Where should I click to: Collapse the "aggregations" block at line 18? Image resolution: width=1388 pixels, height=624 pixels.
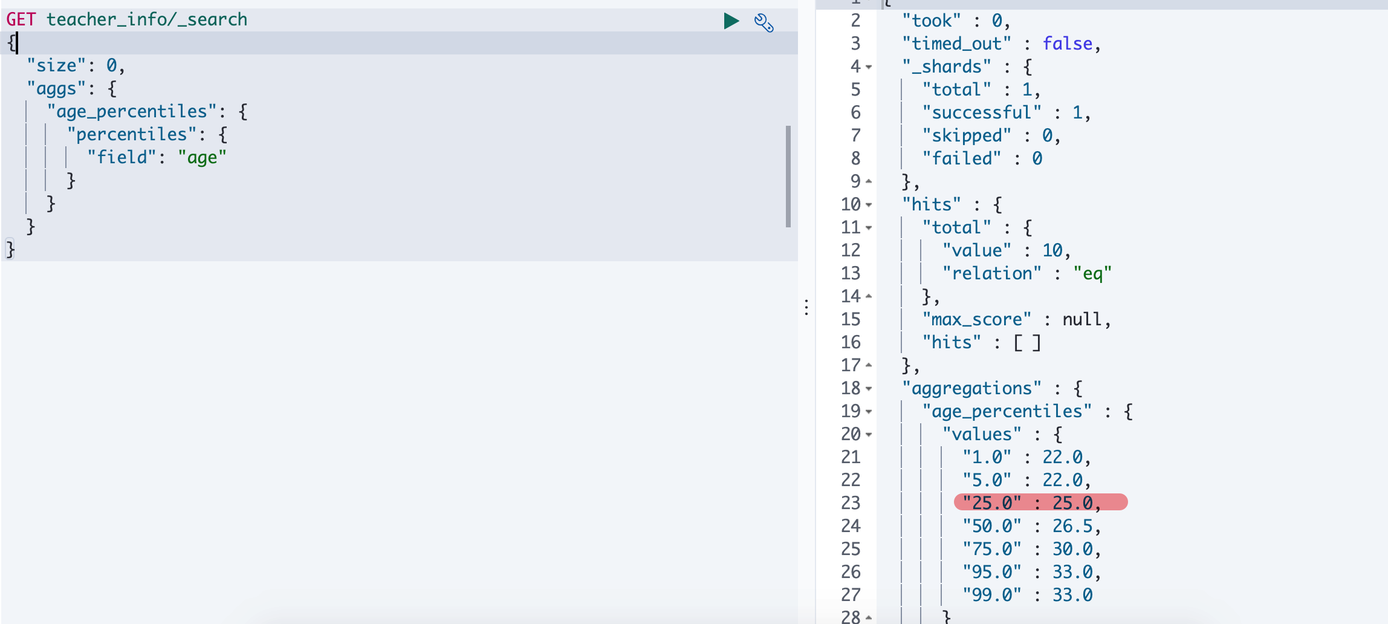(x=869, y=389)
